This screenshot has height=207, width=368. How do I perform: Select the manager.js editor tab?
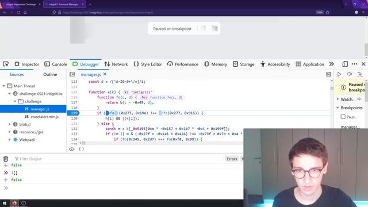tap(91, 74)
